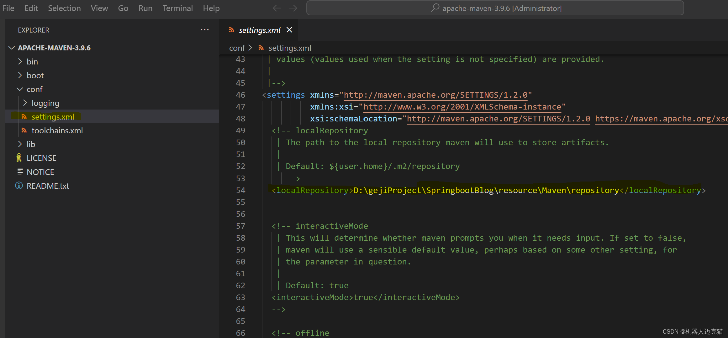Click the XMLSchema-instance URL link
This screenshot has width=728, height=338.
[462, 107]
